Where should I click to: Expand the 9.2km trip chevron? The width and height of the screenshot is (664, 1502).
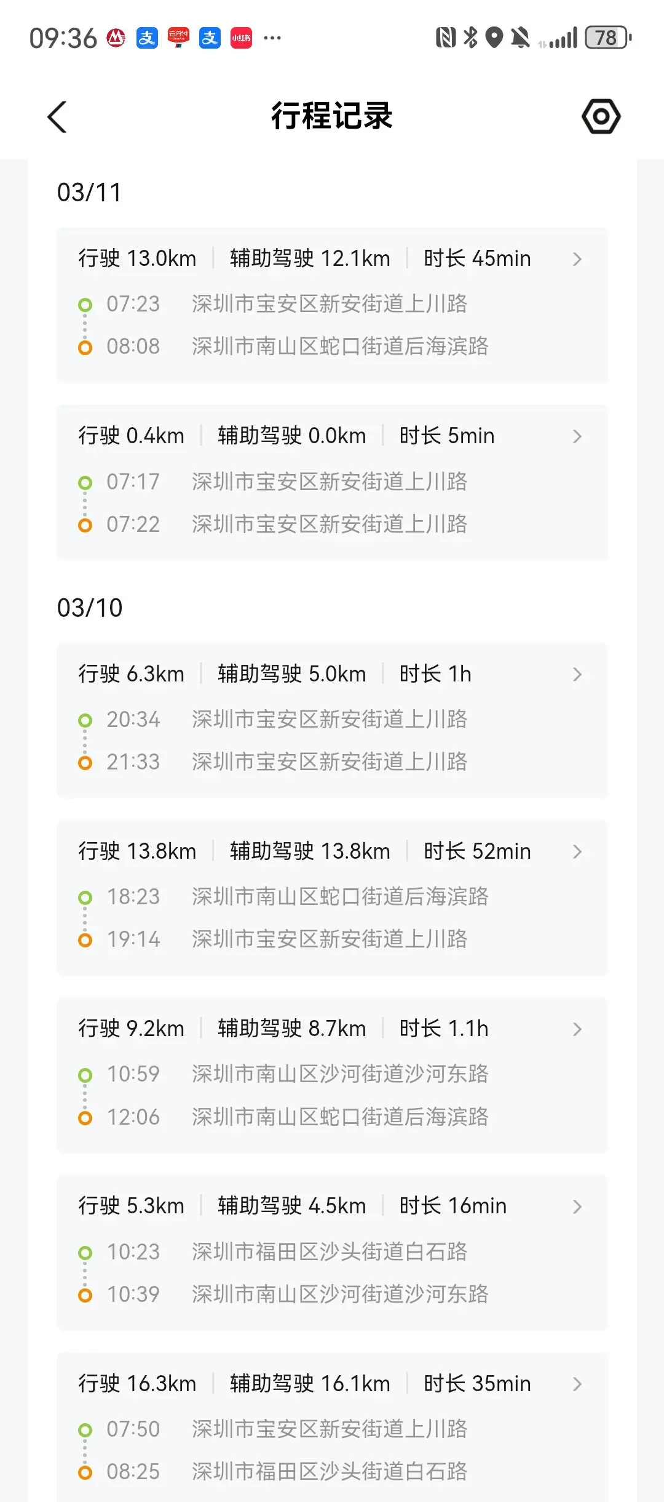click(577, 1029)
